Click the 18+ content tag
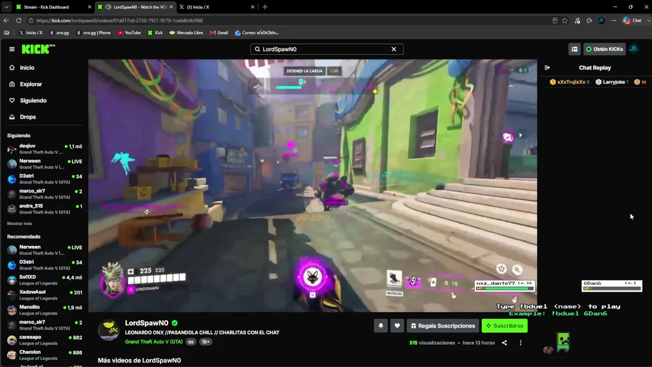652x367 pixels. (205, 342)
